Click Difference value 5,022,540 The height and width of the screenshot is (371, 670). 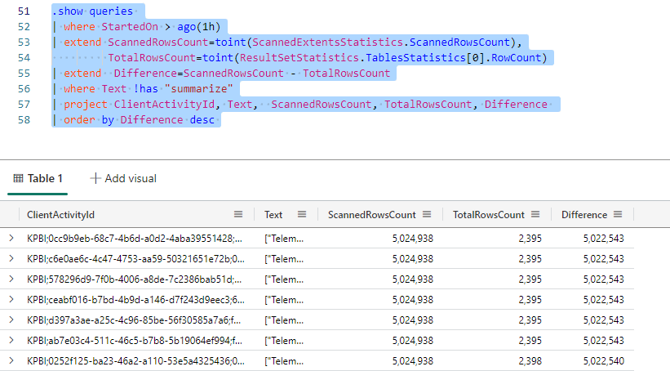coord(604,361)
